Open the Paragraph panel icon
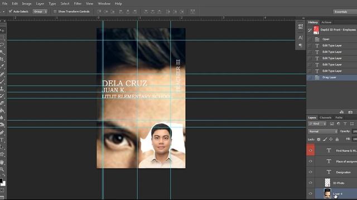 (301, 46)
